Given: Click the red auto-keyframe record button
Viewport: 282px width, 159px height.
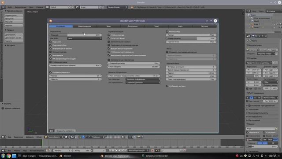Looking at the screenshot, I should (152, 151).
